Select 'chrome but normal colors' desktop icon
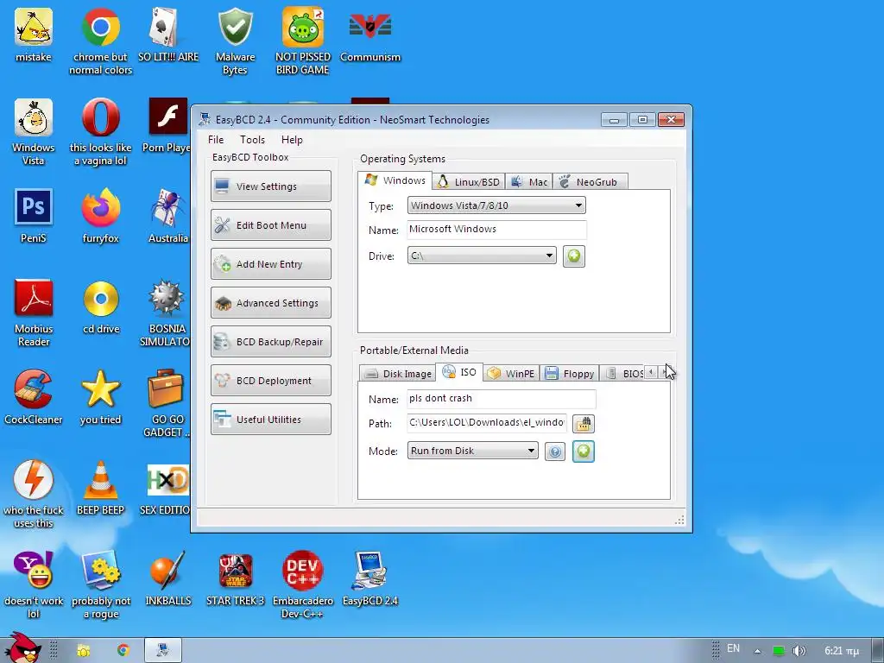The width and height of the screenshot is (884, 663). click(x=100, y=41)
